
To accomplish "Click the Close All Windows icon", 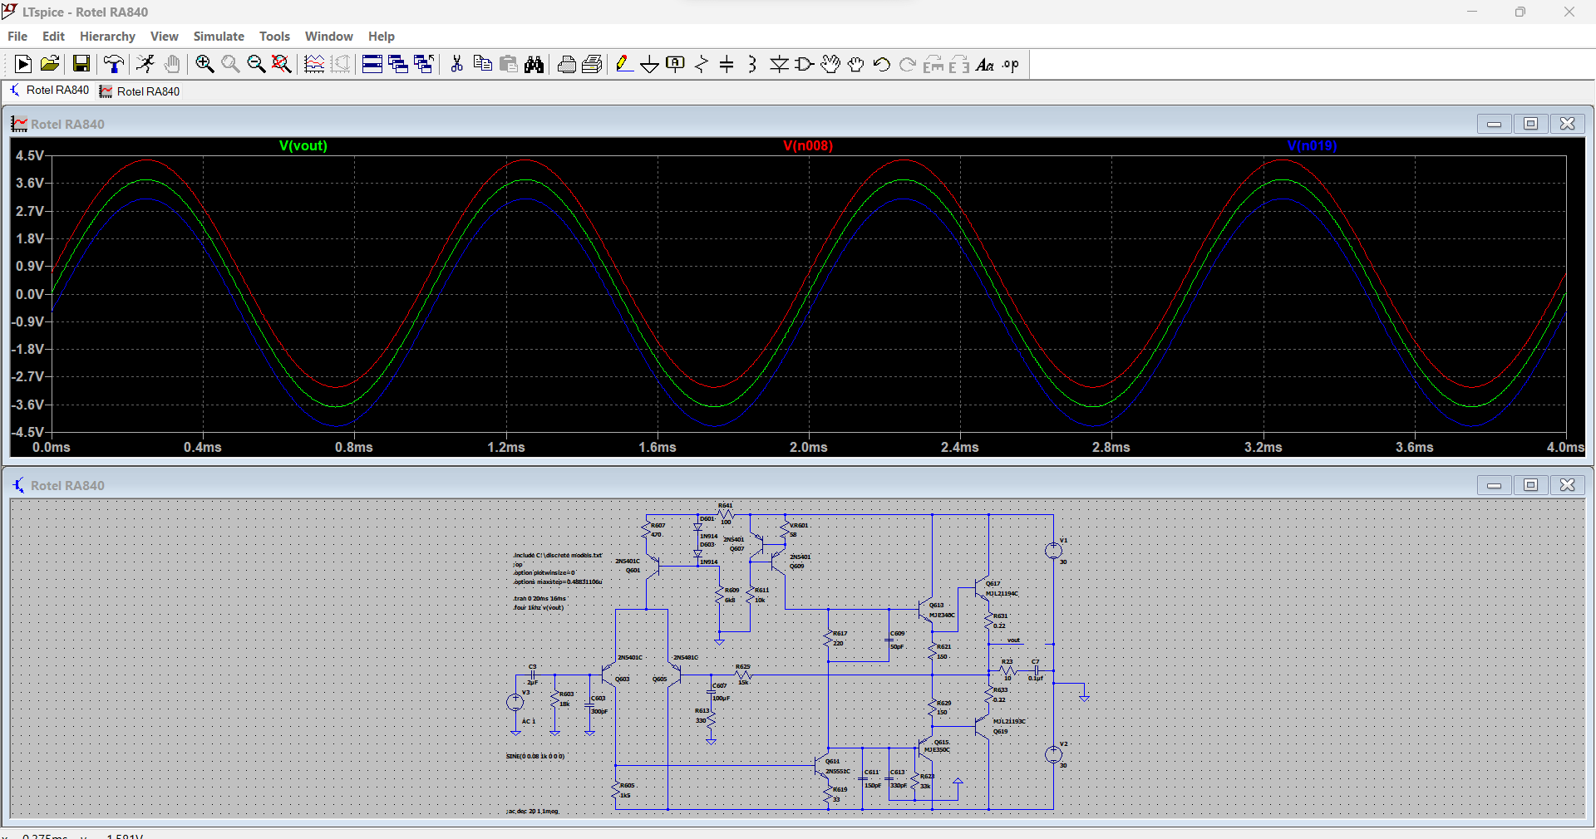I will coord(424,64).
